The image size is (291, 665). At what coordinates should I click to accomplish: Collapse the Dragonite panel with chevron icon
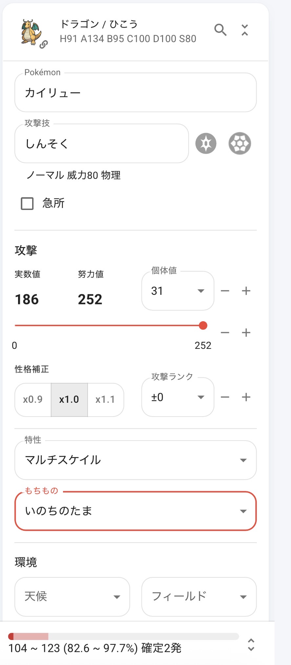click(x=245, y=30)
